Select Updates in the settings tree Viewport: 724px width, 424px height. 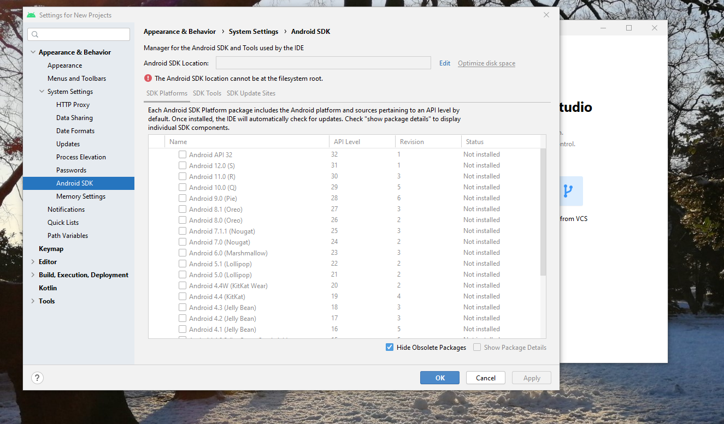pos(68,144)
